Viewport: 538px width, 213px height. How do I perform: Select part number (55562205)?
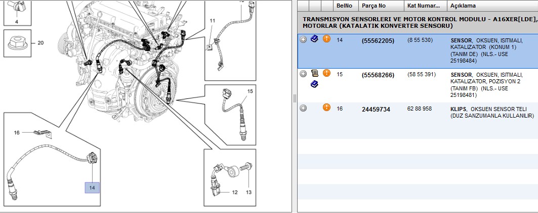coord(378,41)
